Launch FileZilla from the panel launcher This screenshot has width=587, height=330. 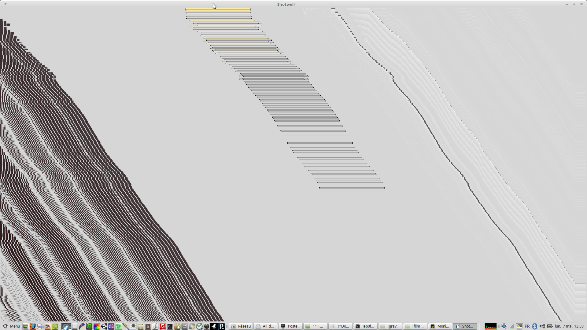click(163, 326)
